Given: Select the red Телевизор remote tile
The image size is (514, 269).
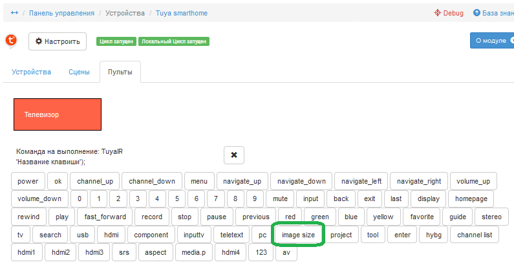Looking at the screenshot, I should pyautogui.click(x=58, y=114).
